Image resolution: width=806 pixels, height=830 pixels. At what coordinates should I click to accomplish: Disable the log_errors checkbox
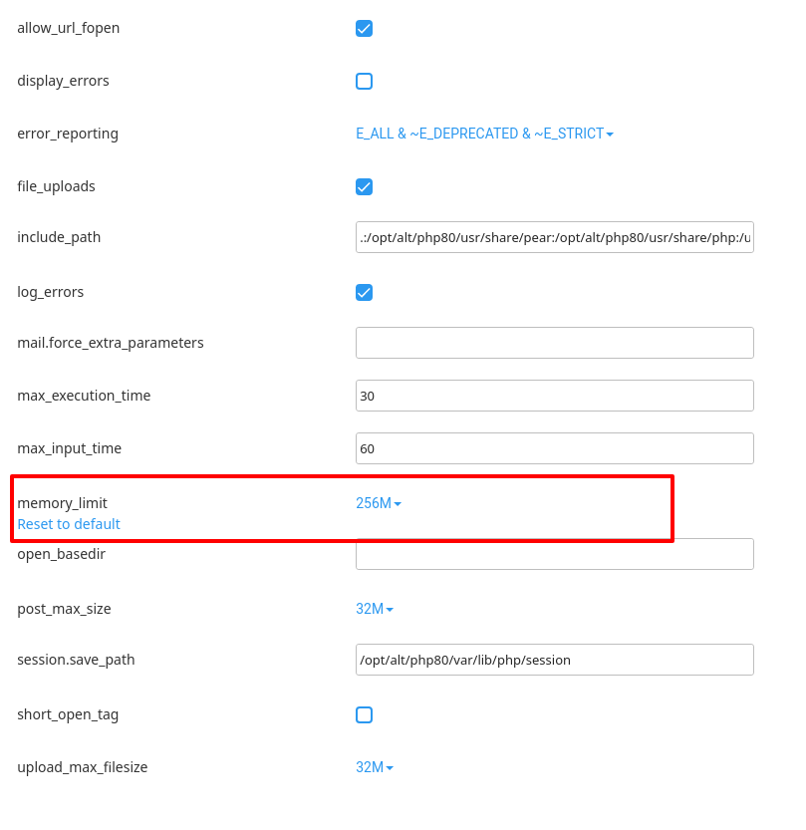click(x=364, y=292)
